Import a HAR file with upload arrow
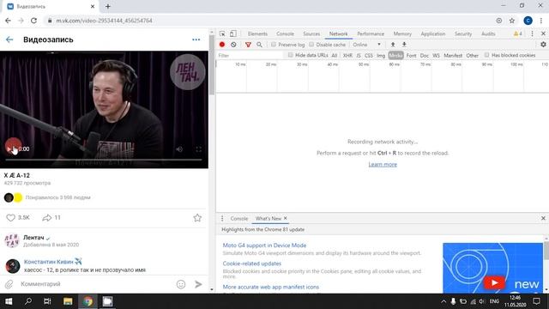The image size is (549, 309). tap(393, 45)
